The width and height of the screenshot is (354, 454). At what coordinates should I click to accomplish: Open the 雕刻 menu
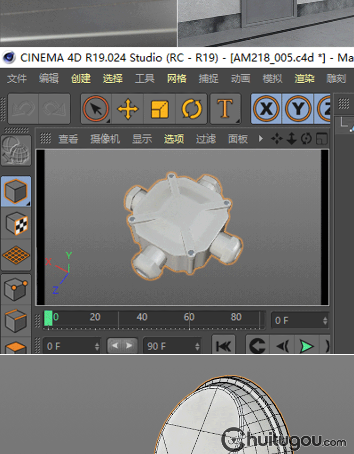336,79
